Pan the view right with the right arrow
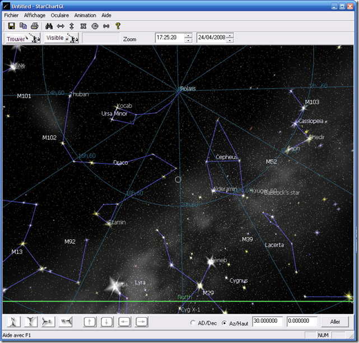The width and height of the screenshot is (359, 343). (142, 322)
